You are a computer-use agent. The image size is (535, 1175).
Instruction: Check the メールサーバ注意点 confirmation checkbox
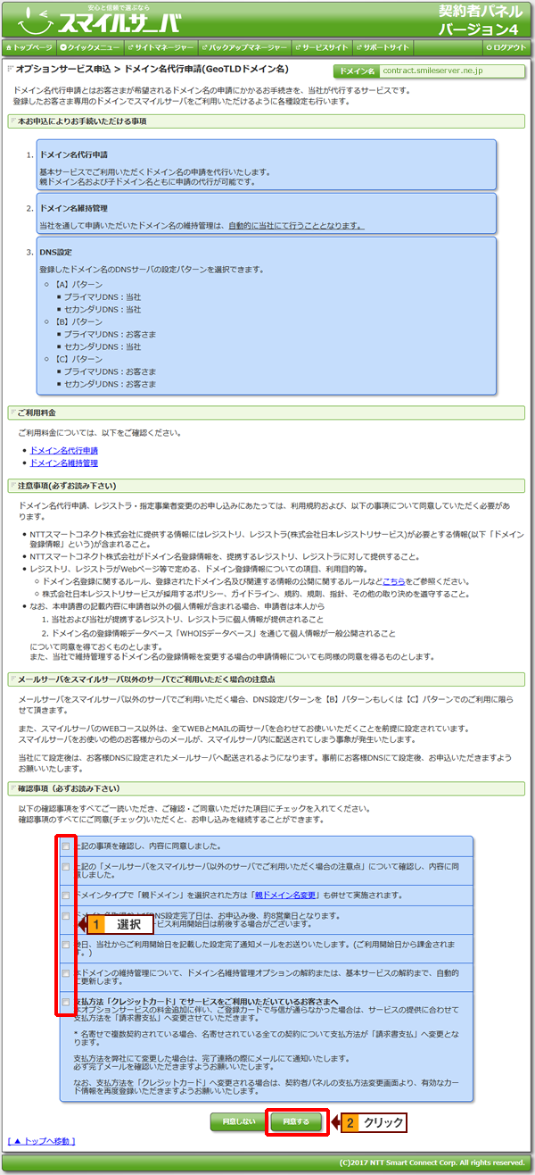tap(66, 867)
